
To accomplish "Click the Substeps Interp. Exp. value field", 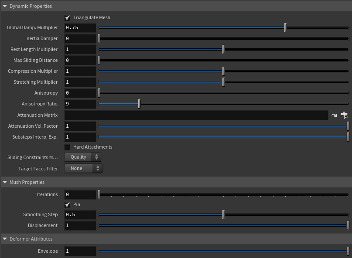I will 80,137.
